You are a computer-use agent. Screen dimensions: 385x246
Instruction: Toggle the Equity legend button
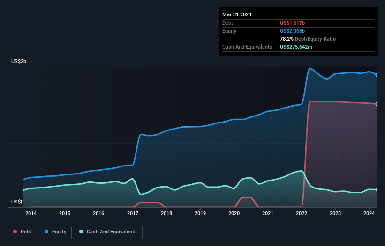tap(55, 232)
